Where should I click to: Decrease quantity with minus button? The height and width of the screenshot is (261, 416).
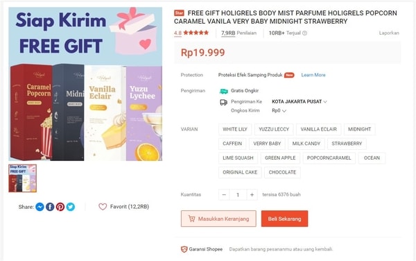pyautogui.click(x=224, y=194)
